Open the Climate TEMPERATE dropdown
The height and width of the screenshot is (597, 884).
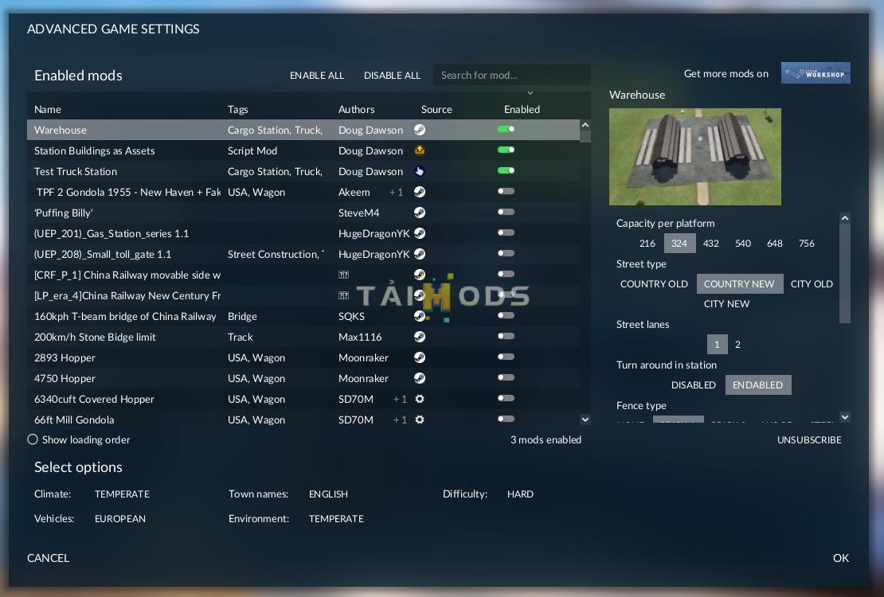[122, 494]
